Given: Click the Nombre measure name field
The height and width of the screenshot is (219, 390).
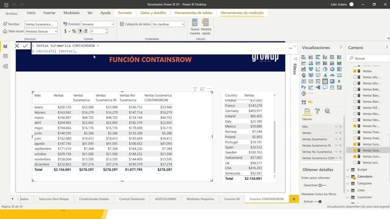Looking at the screenshot, I should coord(41,24).
